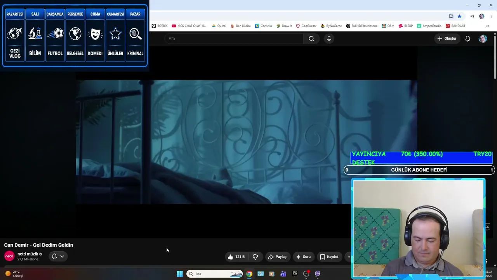Dislike the video with the thumbs-down icon
The image size is (497, 280).
pos(255,257)
